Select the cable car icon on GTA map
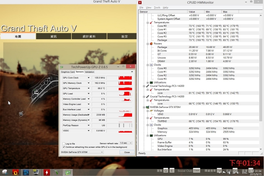This screenshot has width=264, height=176. click(x=21, y=114)
